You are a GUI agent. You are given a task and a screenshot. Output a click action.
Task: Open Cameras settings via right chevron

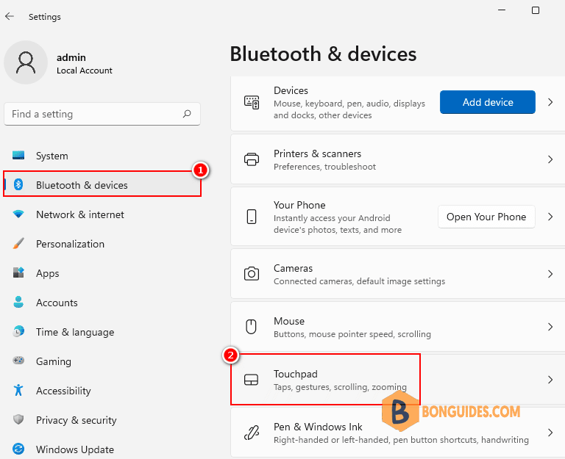pyautogui.click(x=550, y=274)
